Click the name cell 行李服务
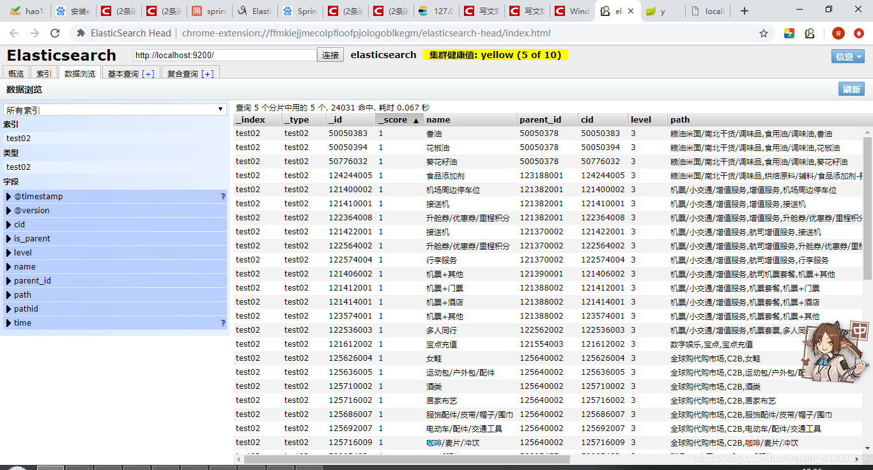 click(x=442, y=260)
